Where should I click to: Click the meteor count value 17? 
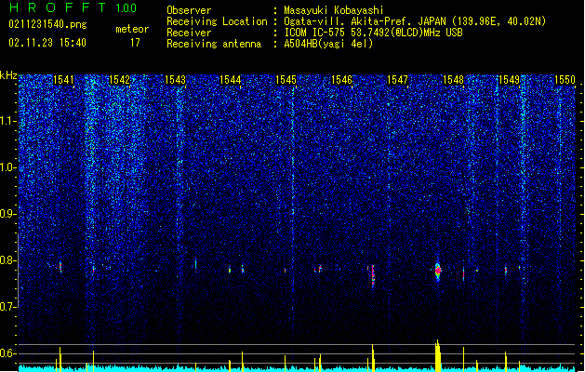135,43
